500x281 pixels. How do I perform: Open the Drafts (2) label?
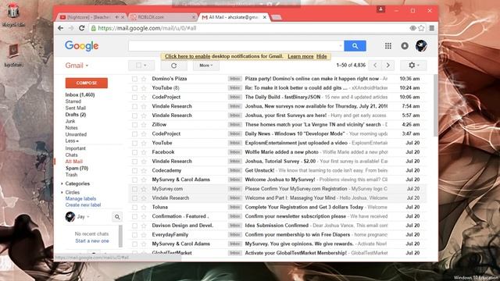76,115
